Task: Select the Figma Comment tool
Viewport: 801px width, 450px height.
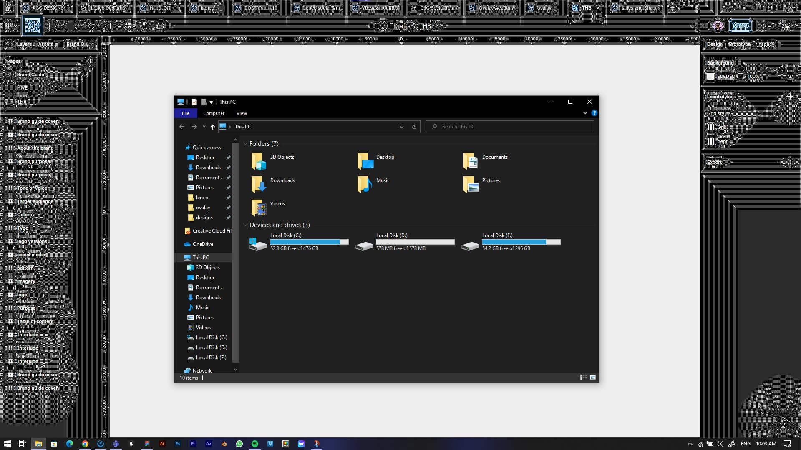Action: coord(161,26)
